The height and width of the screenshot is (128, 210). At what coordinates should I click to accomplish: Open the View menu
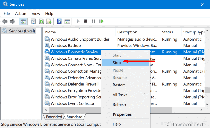click(36, 14)
